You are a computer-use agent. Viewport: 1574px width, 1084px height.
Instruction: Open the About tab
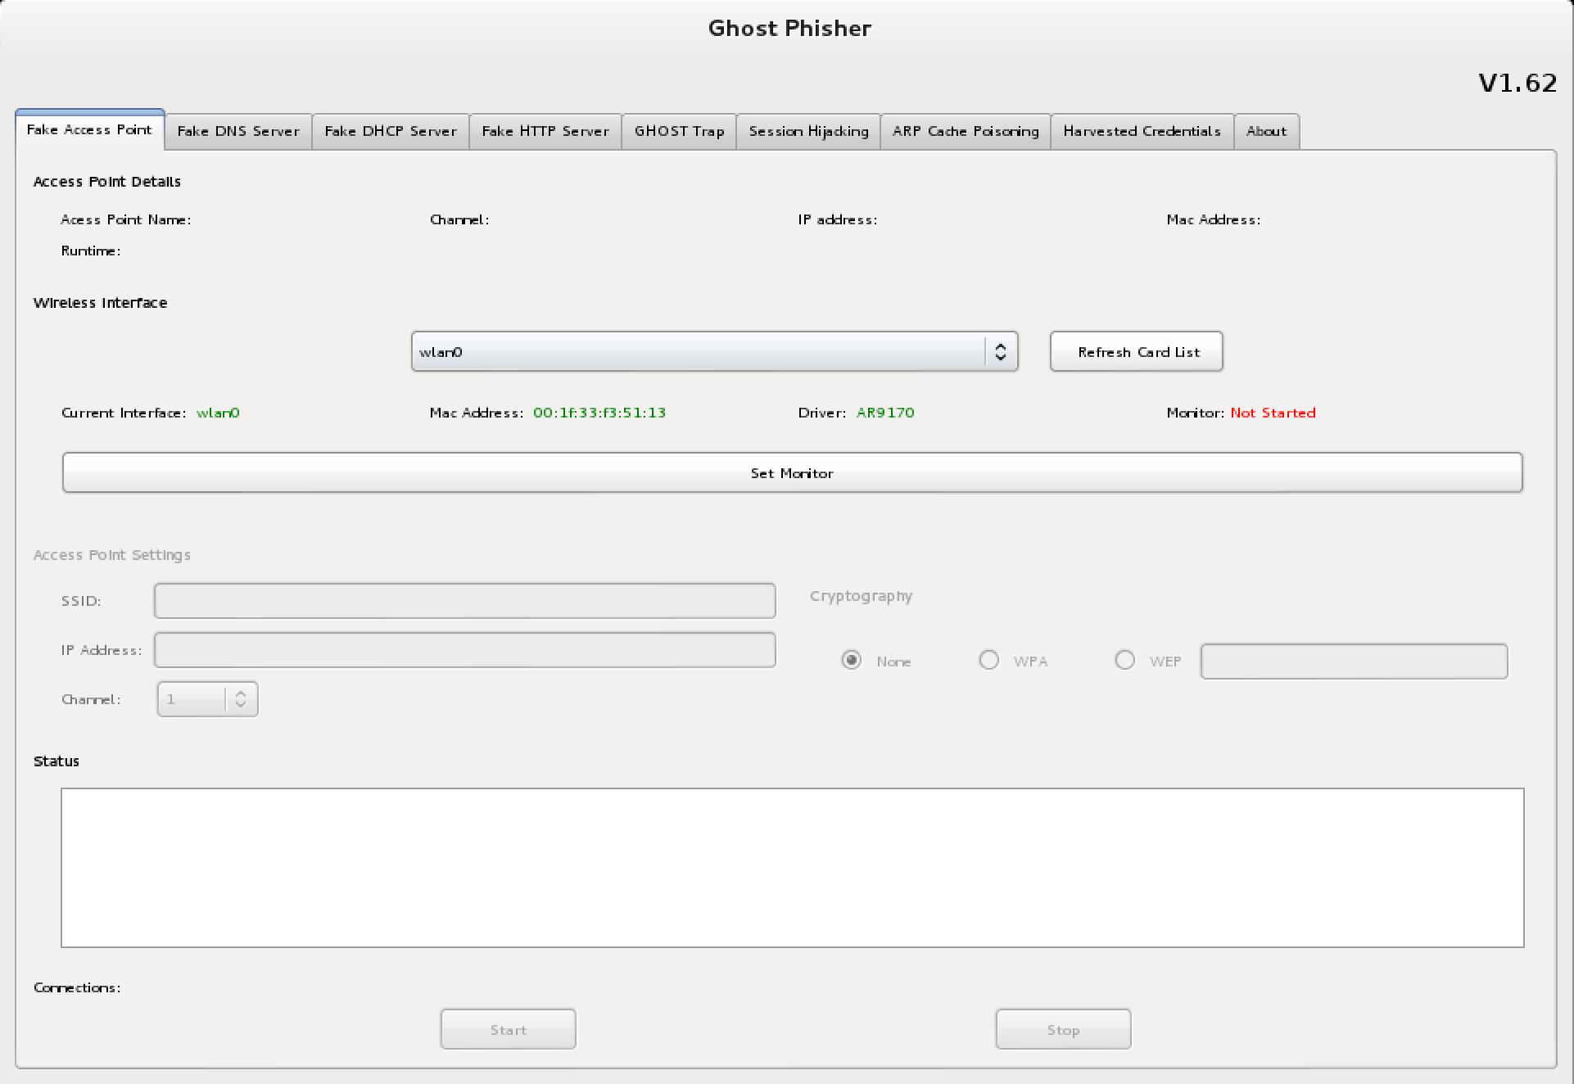tap(1266, 132)
